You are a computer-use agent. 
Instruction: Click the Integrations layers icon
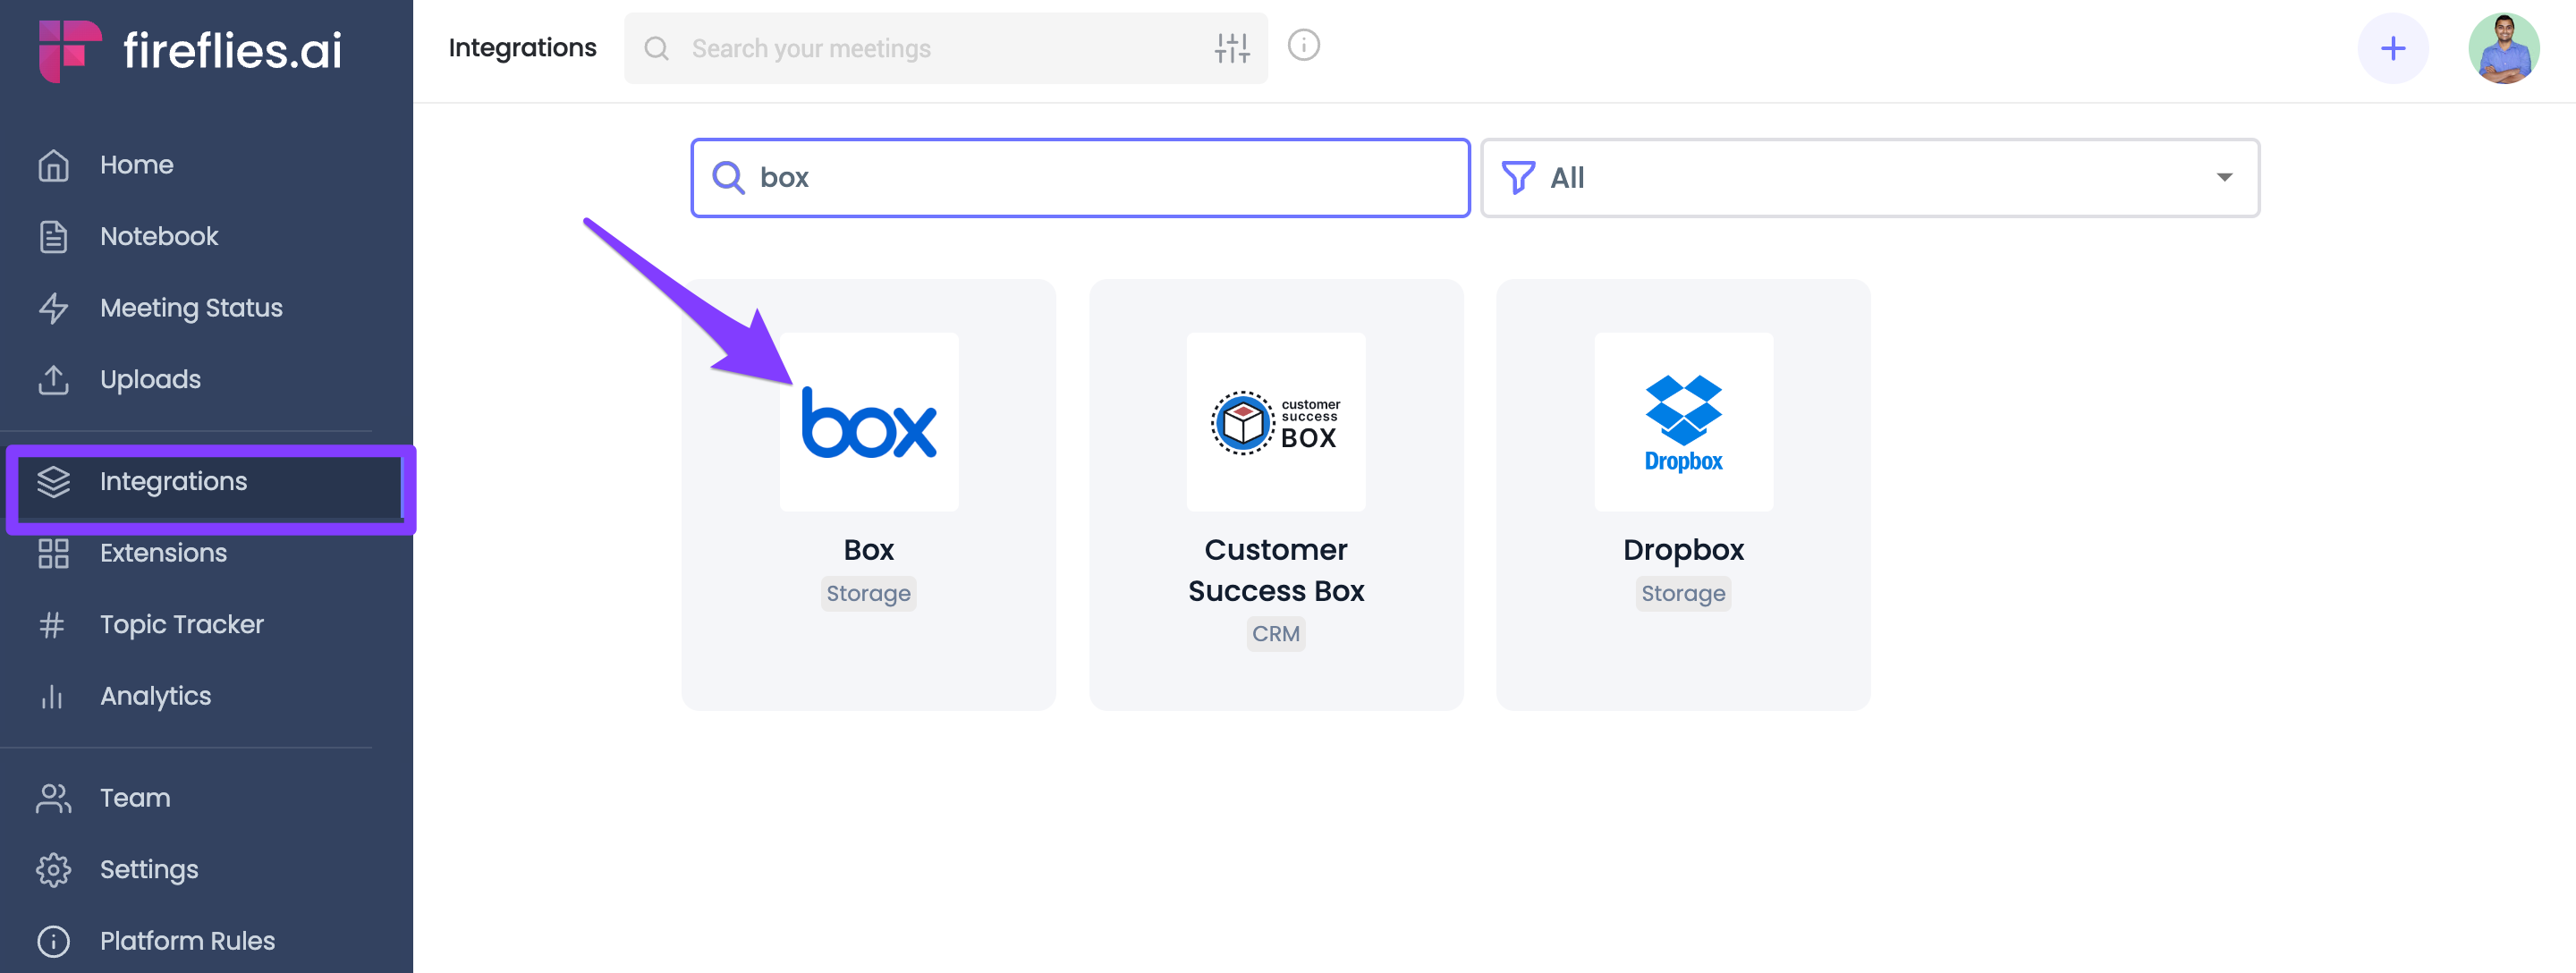tap(53, 482)
